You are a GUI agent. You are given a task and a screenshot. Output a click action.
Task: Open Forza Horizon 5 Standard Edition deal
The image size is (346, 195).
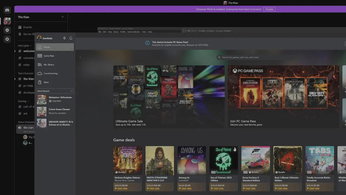click(256, 169)
